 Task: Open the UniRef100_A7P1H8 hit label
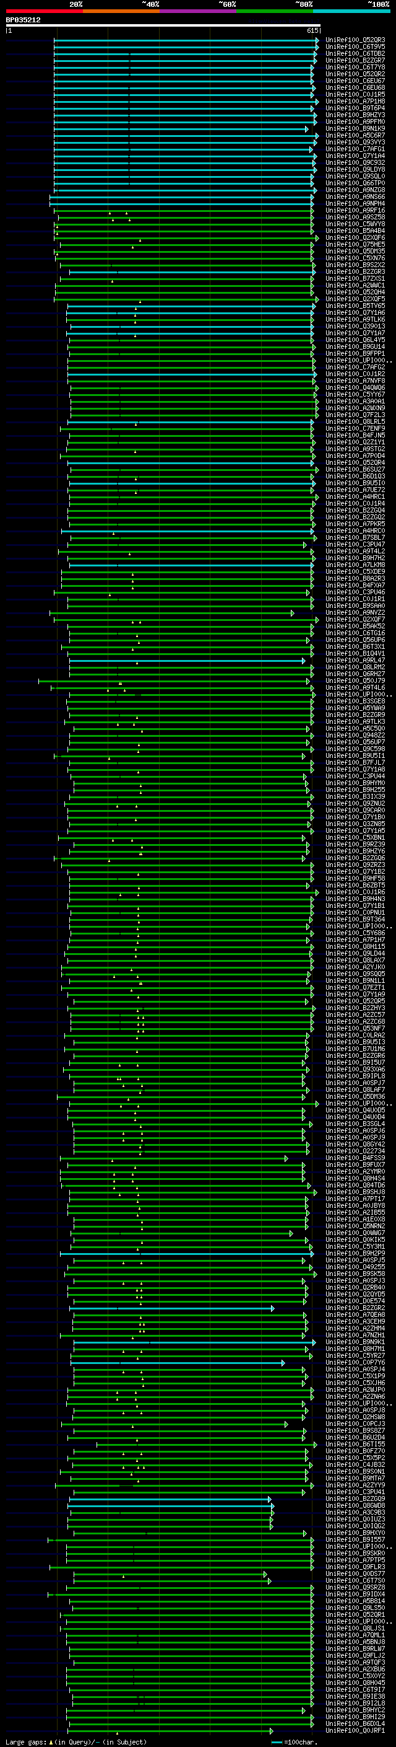pos(355,101)
